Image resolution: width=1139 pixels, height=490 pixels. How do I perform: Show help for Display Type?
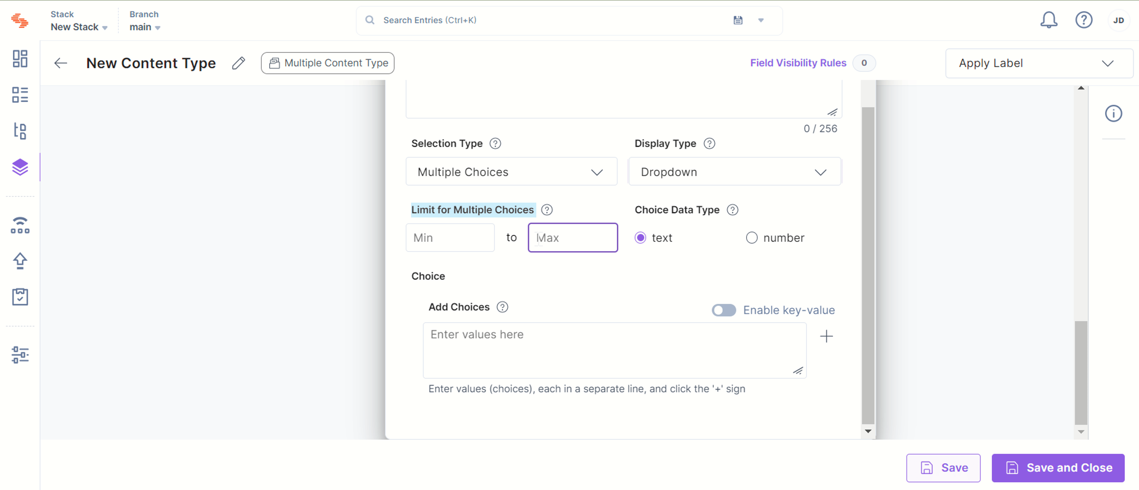click(x=709, y=143)
